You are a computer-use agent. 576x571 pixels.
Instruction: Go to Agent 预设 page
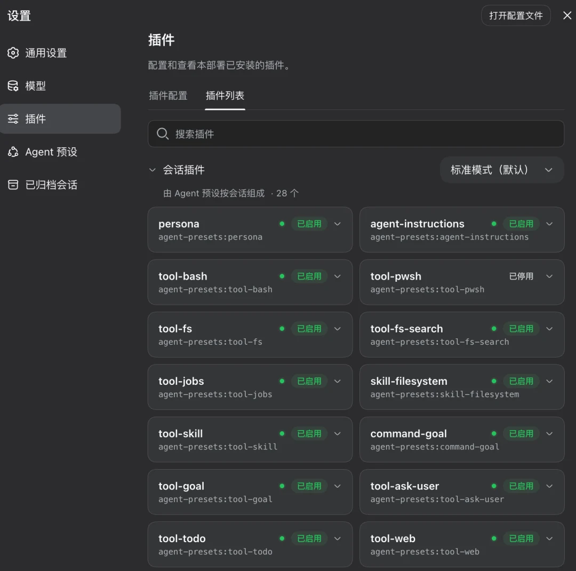60,152
